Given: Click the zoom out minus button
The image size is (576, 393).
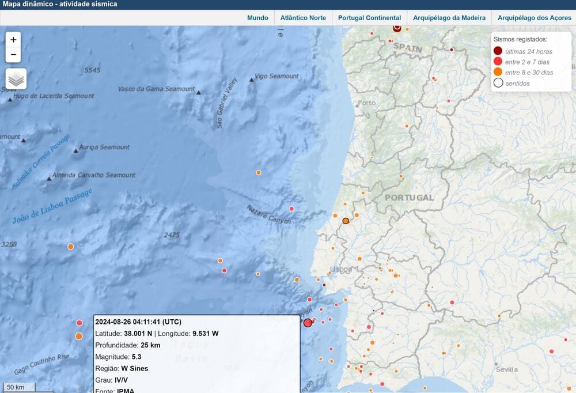Looking at the screenshot, I should click(x=13, y=55).
